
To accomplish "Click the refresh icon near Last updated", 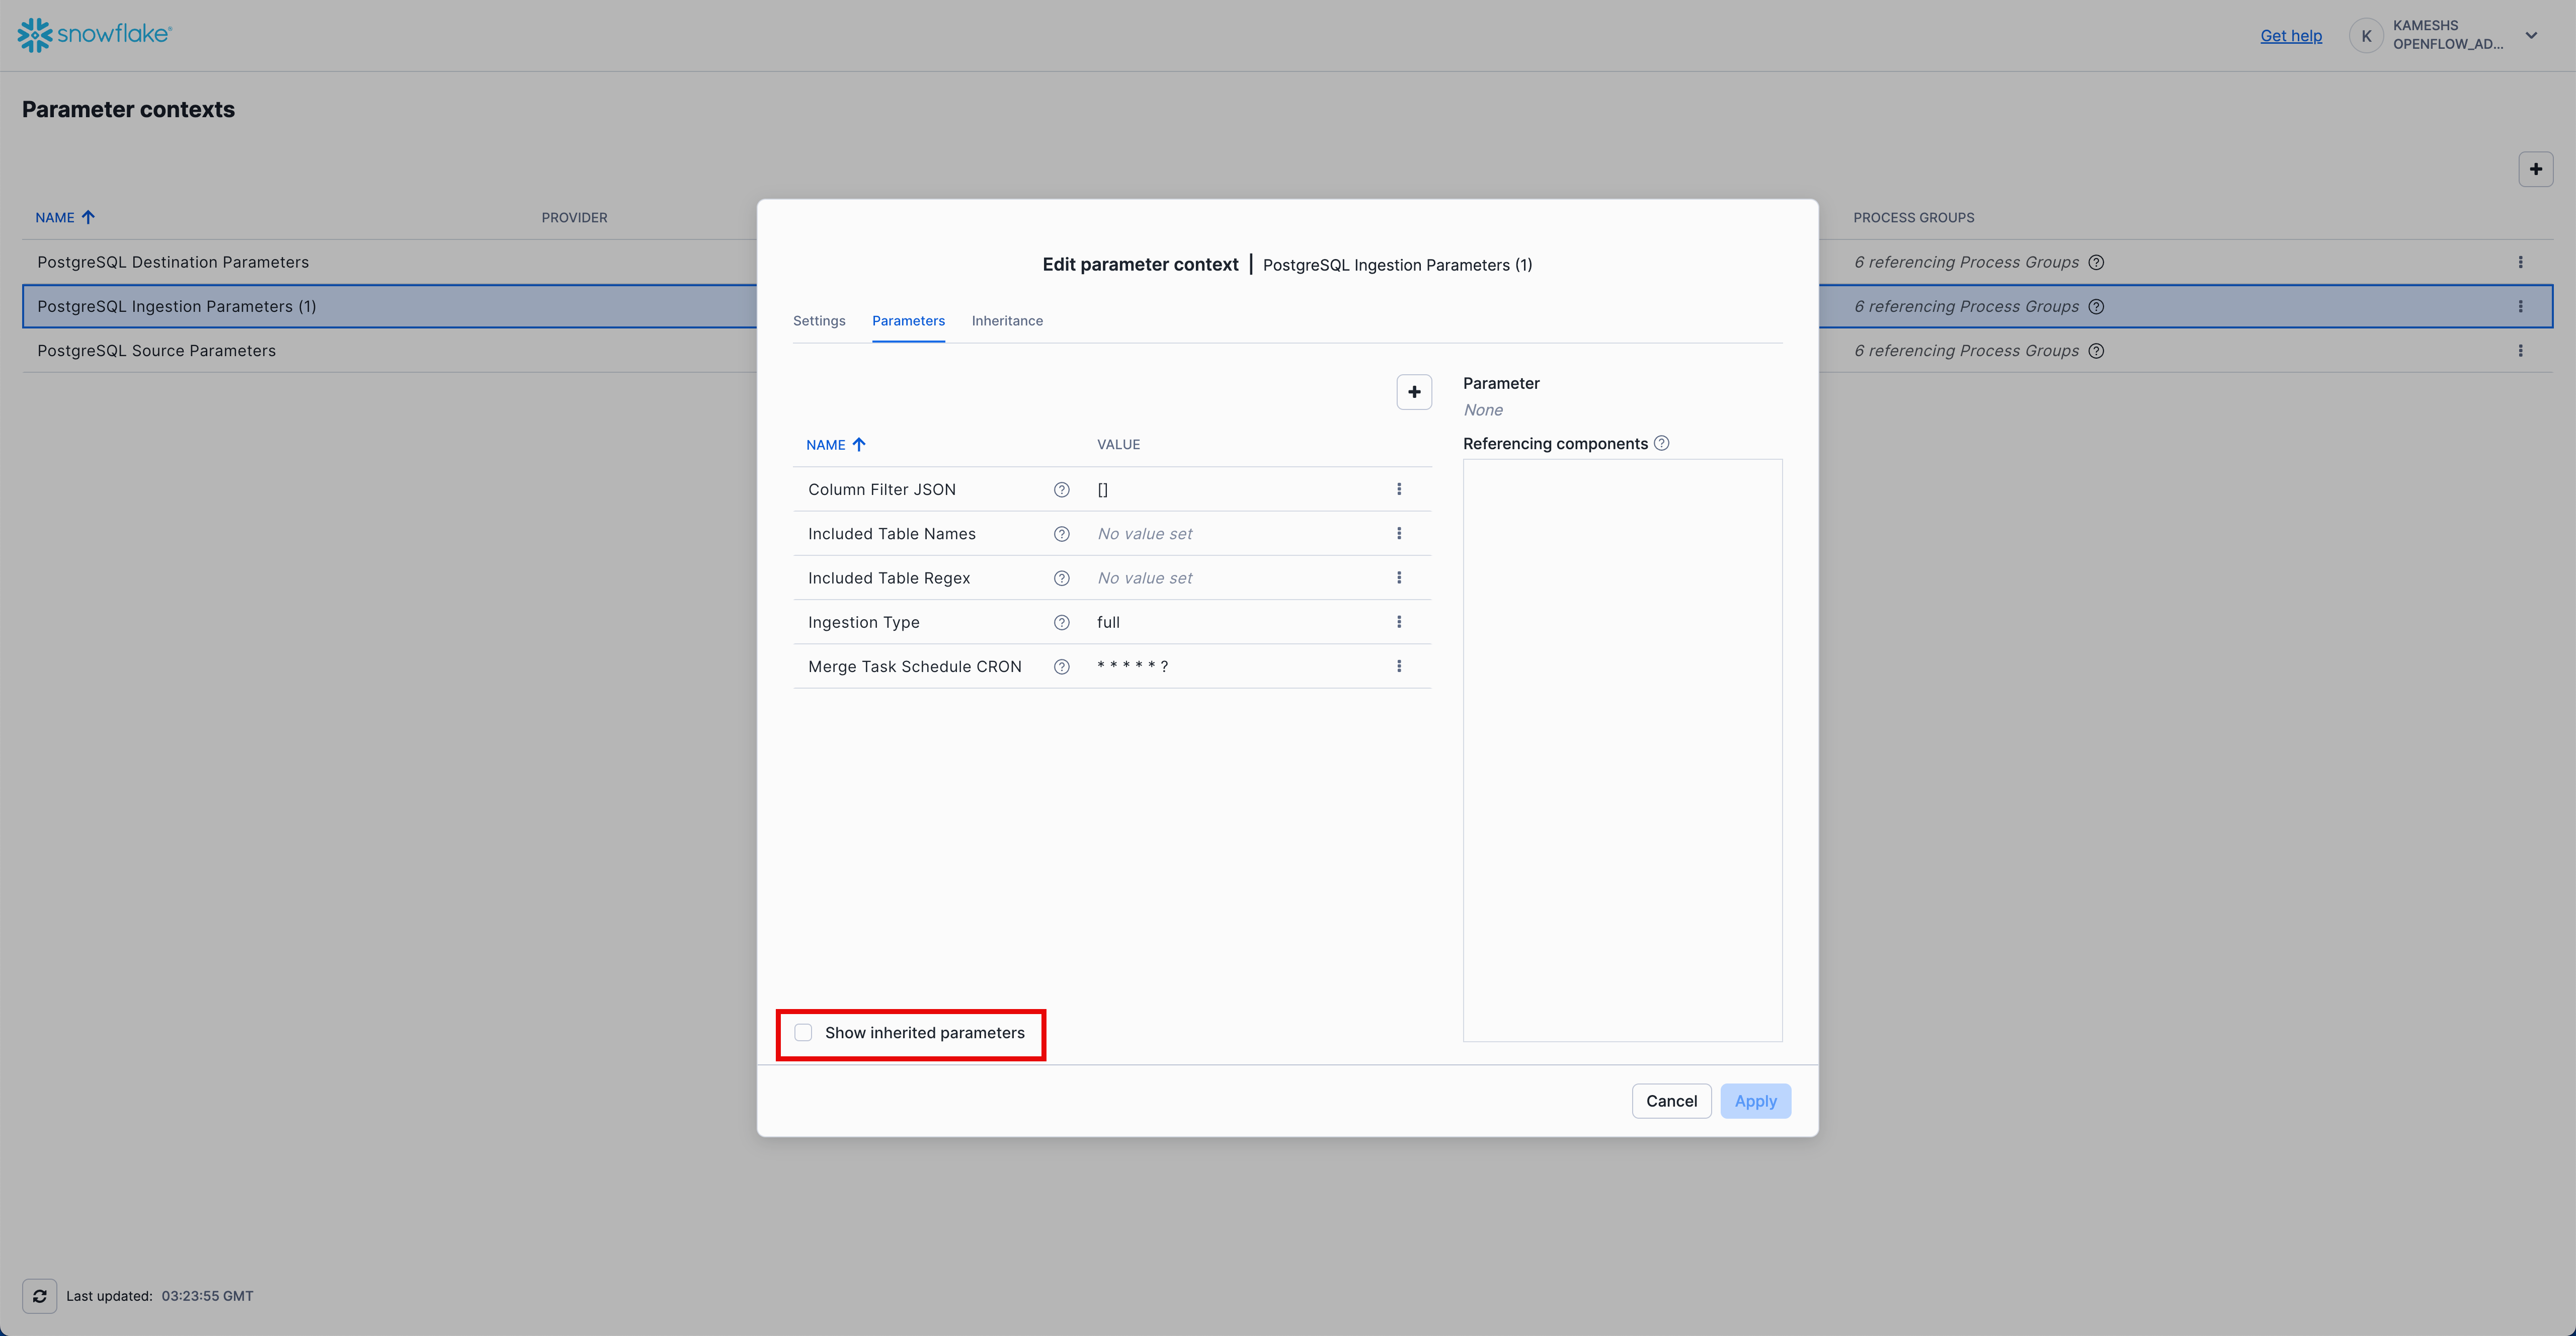I will [39, 1296].
